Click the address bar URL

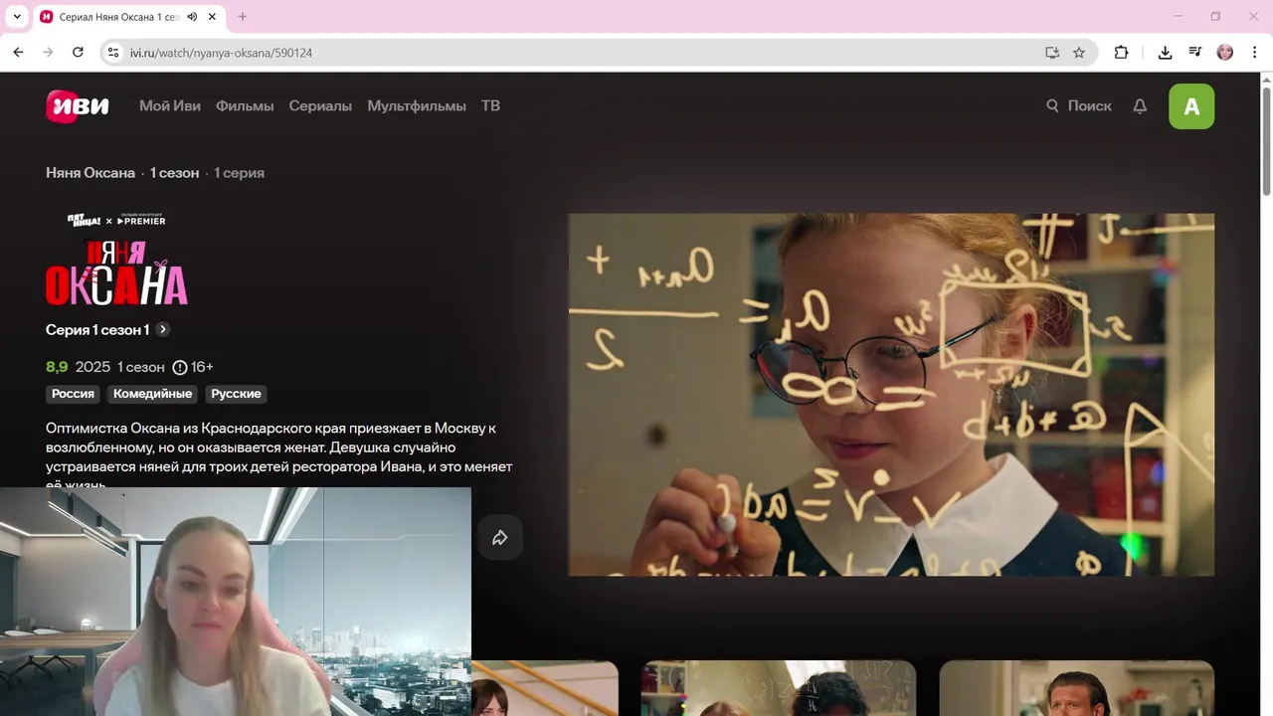coord(221,53)
